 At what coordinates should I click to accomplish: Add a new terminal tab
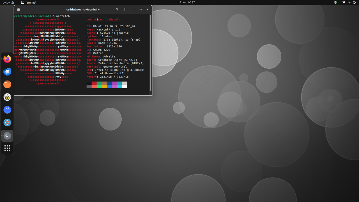click(19, 10)
